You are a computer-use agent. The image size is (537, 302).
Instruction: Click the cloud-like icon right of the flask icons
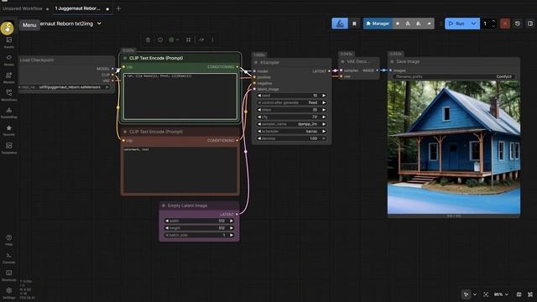[x=429, y=23]
